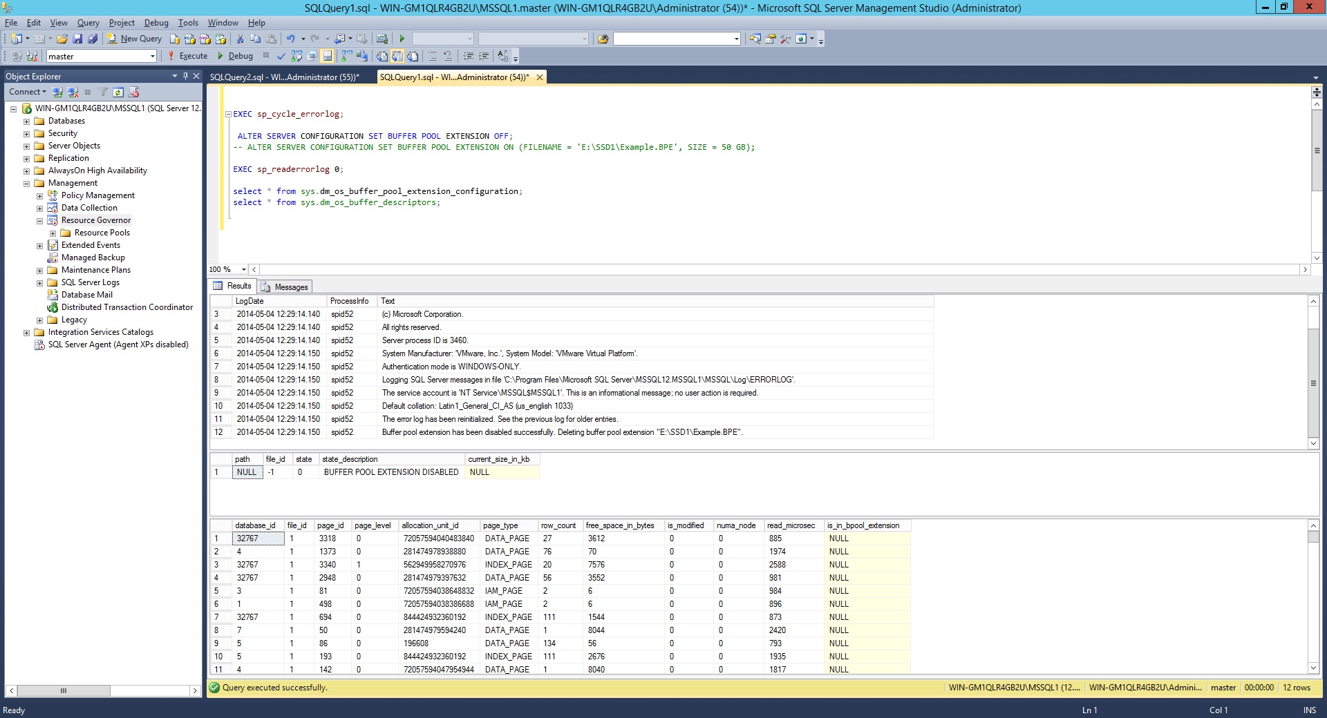Viewport: 1327px width, 718px height.
Task: Select the SQL Server Logs tree item
Action: tap(90, 282)
